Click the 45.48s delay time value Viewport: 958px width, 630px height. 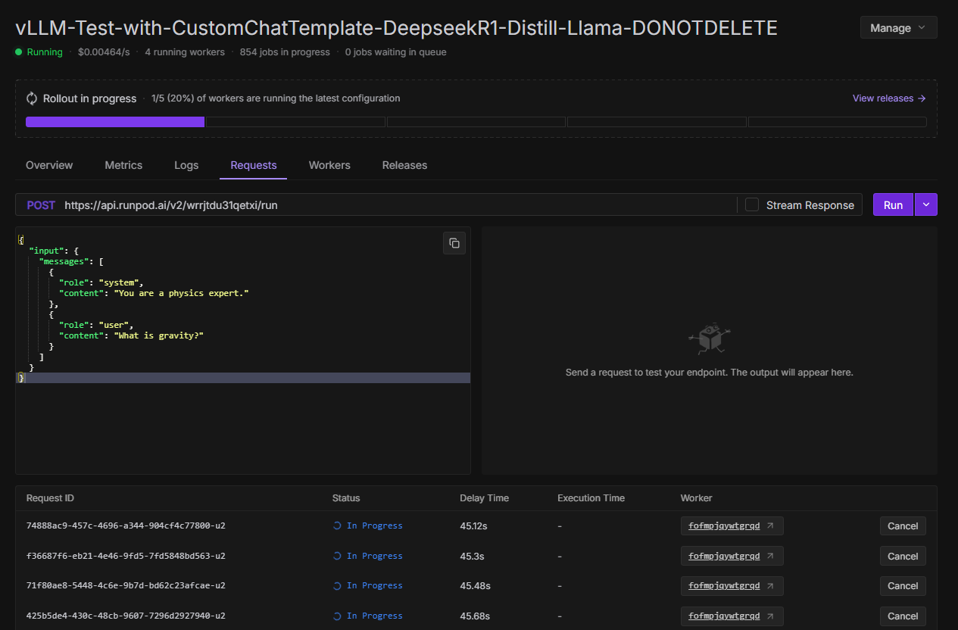475,586
